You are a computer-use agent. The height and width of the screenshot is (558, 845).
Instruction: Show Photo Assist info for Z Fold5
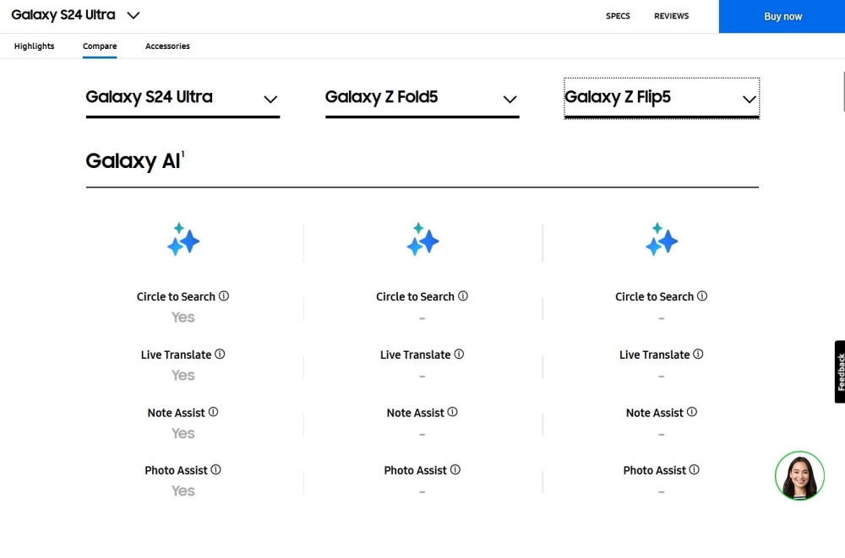[455, 469]
